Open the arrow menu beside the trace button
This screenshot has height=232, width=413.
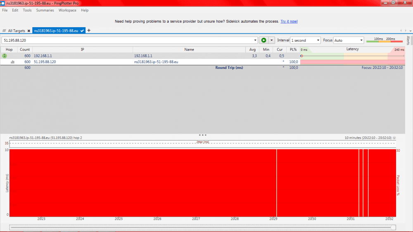tap(271, 40)
